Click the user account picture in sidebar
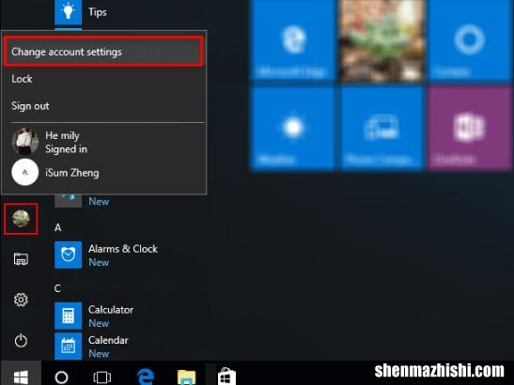 click(21, 219)
